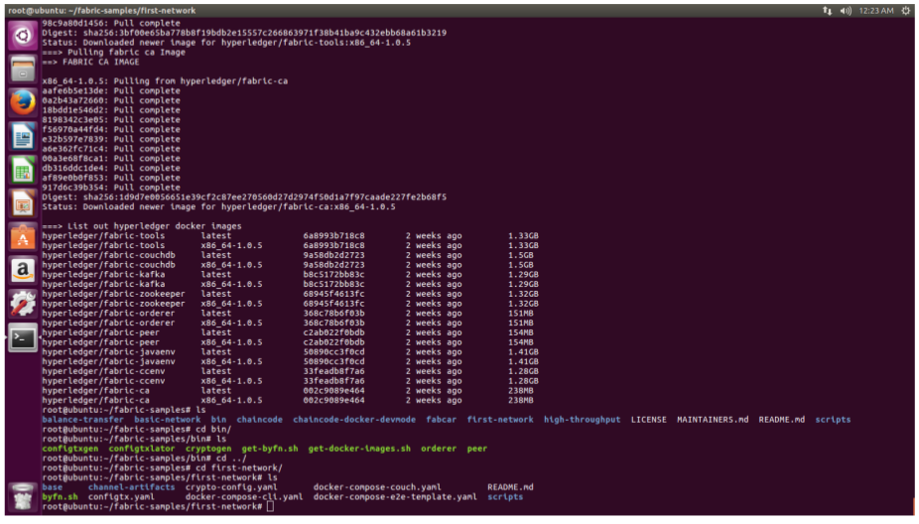The image size is (919, 524).
Task: Click docker-compose-couch.yaml file name
Action: [x=377, y=487]
